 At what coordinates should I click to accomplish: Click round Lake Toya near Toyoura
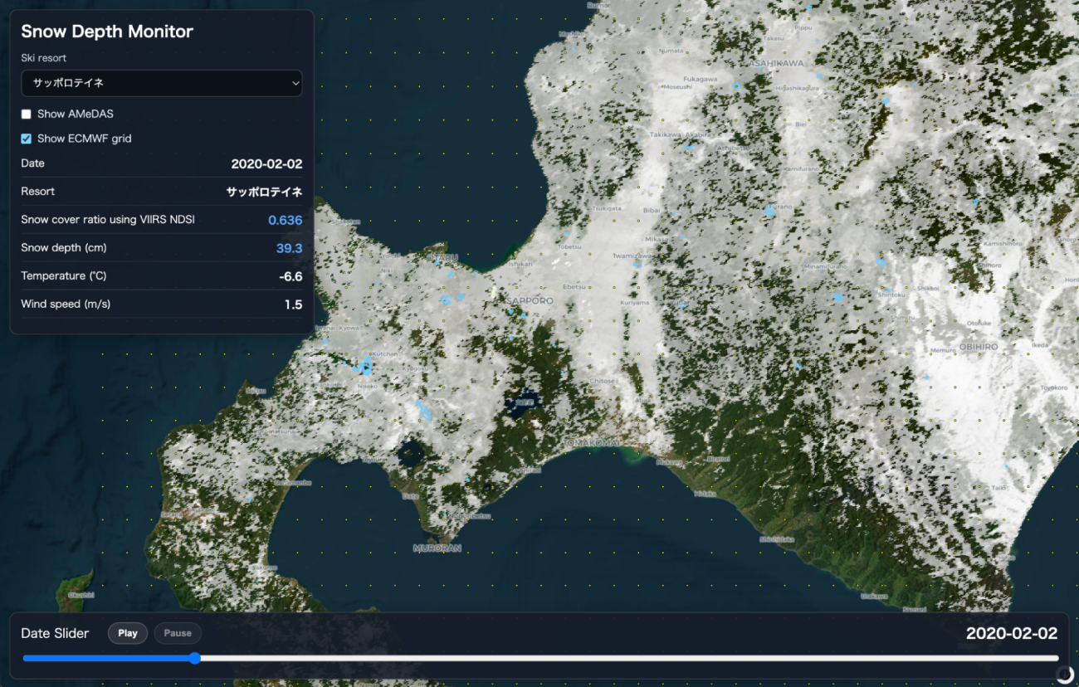pyautogui.click(x=411, y=454)
